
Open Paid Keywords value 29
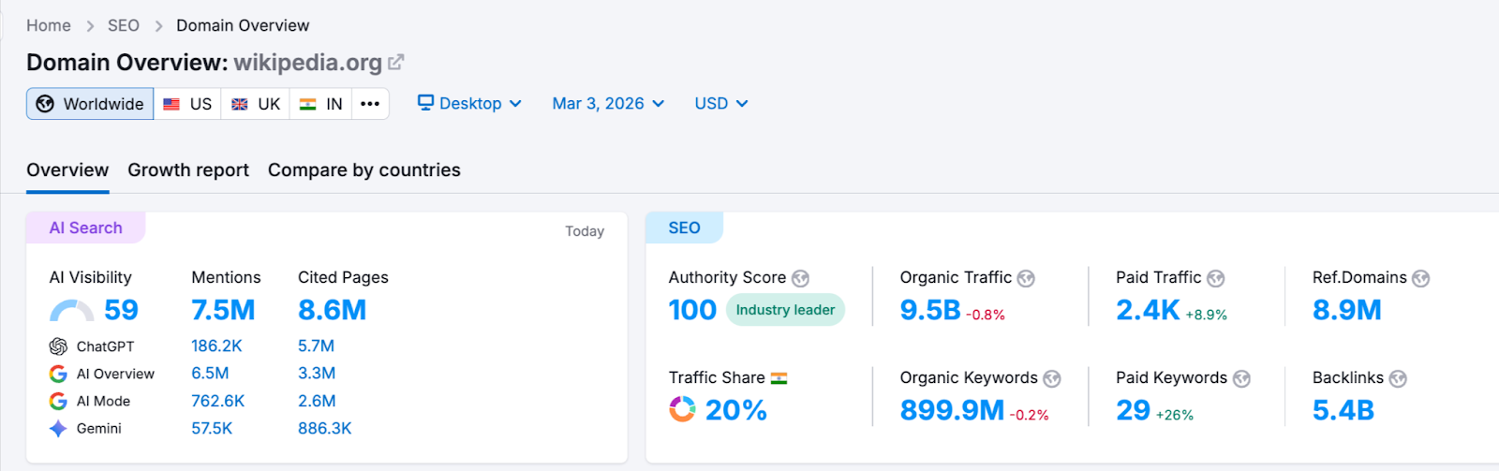click(x=1133, y=410)
